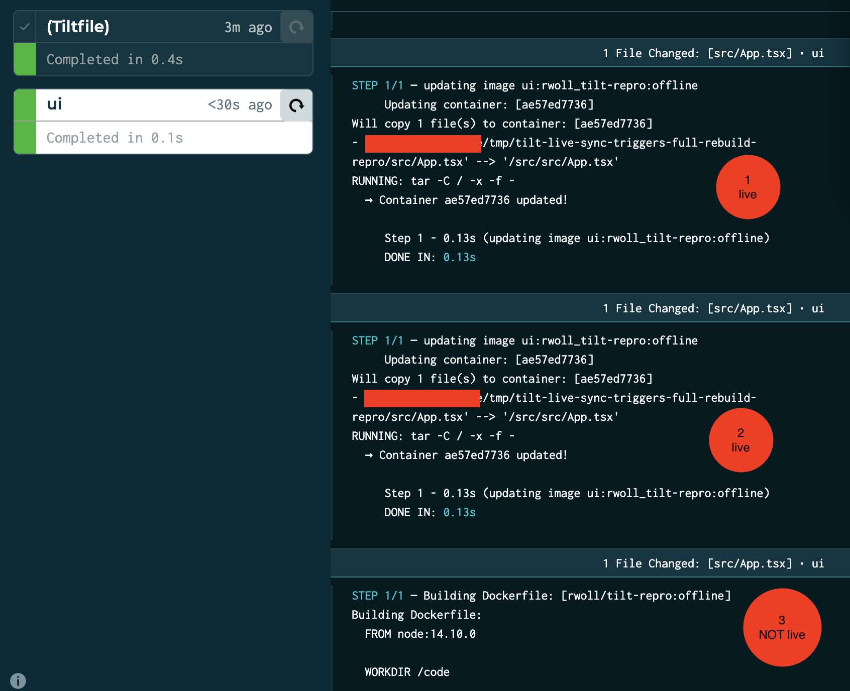
Task: Switch to the ui resource in the sidebar
Action: coord(54,104)
